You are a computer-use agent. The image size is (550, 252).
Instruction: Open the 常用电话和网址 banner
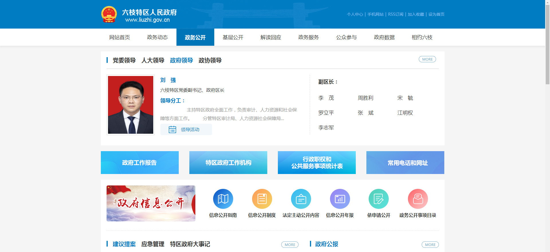coord(405,163)
